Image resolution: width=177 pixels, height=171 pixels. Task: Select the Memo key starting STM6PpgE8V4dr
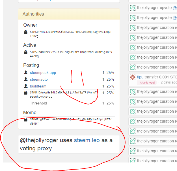click(x=71, y=121)
